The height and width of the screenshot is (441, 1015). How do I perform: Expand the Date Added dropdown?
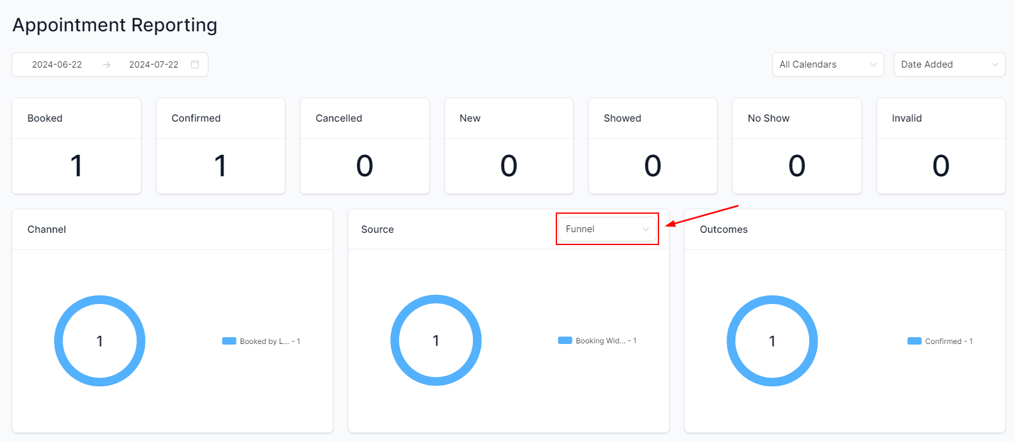[x=949, y=64]
